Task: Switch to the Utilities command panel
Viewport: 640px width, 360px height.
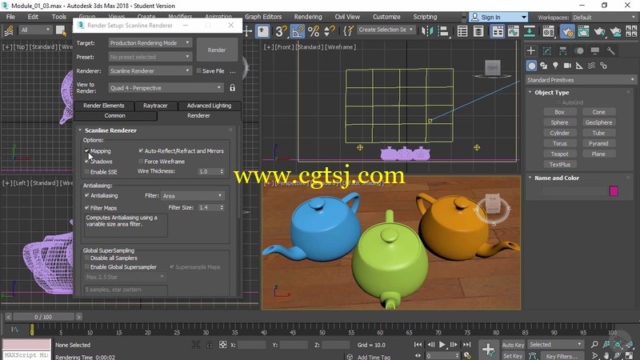Action: 610,50
